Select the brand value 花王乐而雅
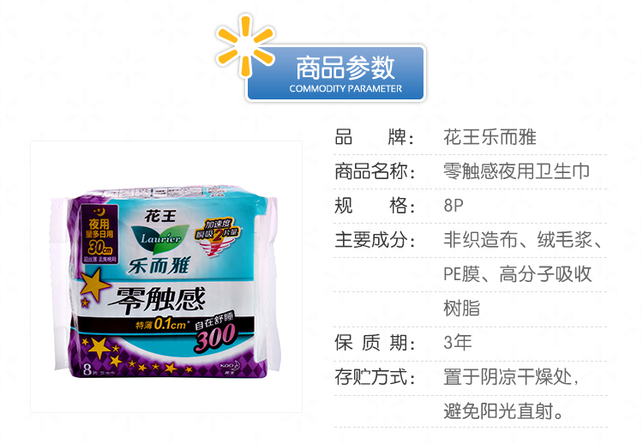This screenshot has width=643, height=443. [x=490, y=137]
